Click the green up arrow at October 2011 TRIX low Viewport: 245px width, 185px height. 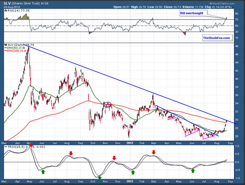click(x=100, y=177)
